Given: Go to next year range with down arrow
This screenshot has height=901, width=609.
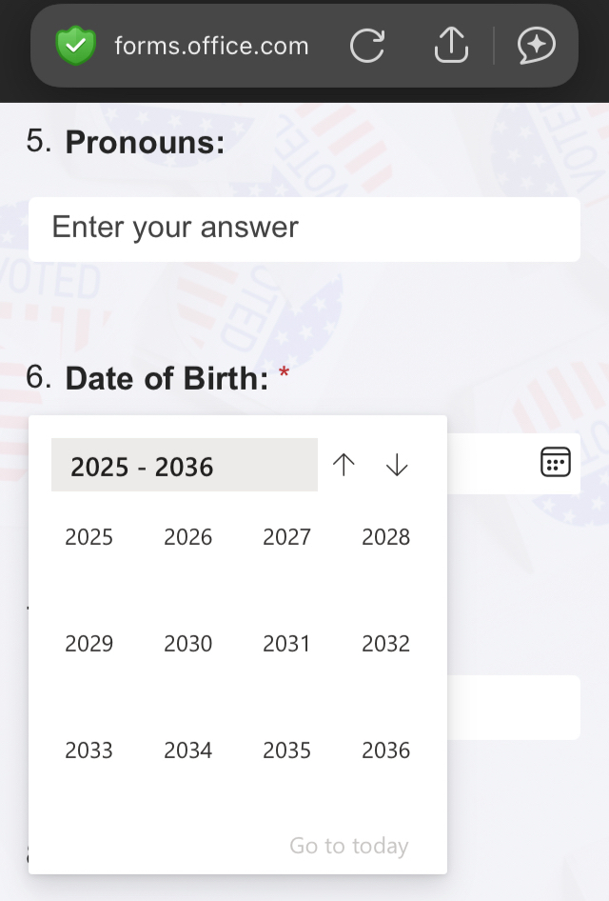Looking at the screenshot, I should pyautogui.click(x=397, y=465).
